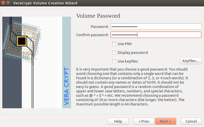The height and width of the screenshot is (127, 204).
Task: Open the Keyfiles... dialog button
Action: 191,61
